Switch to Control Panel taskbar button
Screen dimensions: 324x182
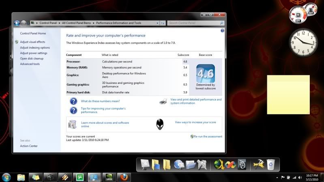(x=94, y=178)
